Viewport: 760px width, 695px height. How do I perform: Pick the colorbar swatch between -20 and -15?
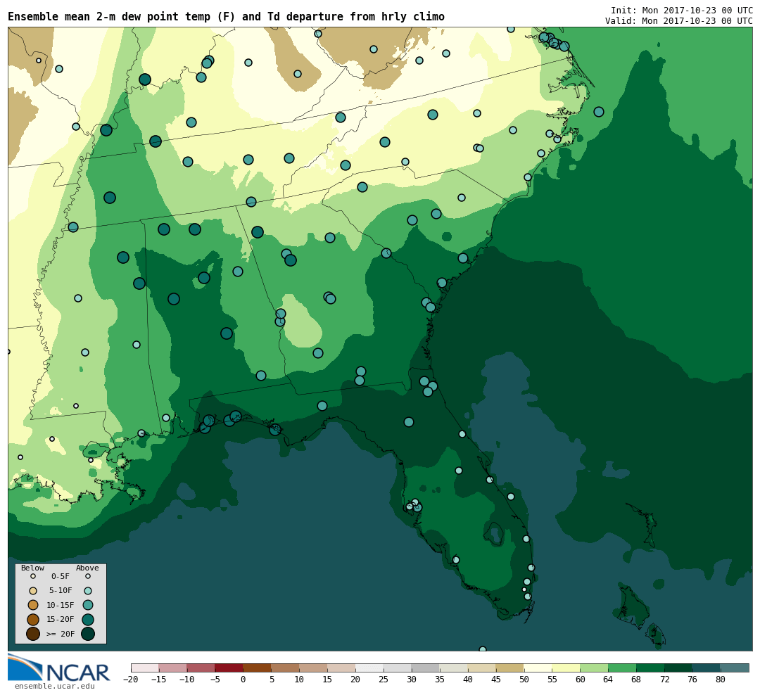pos(145,668)
